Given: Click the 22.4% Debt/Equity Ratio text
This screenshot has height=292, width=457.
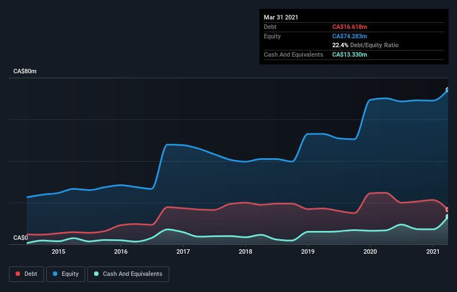Looking at the screenshot, I should click(365, 45).
